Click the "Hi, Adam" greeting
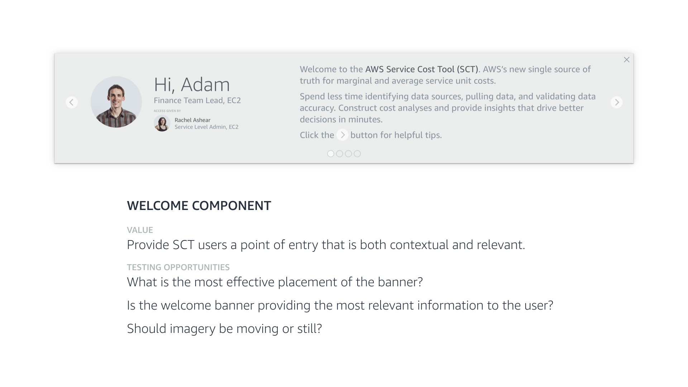 coord(192,85)
